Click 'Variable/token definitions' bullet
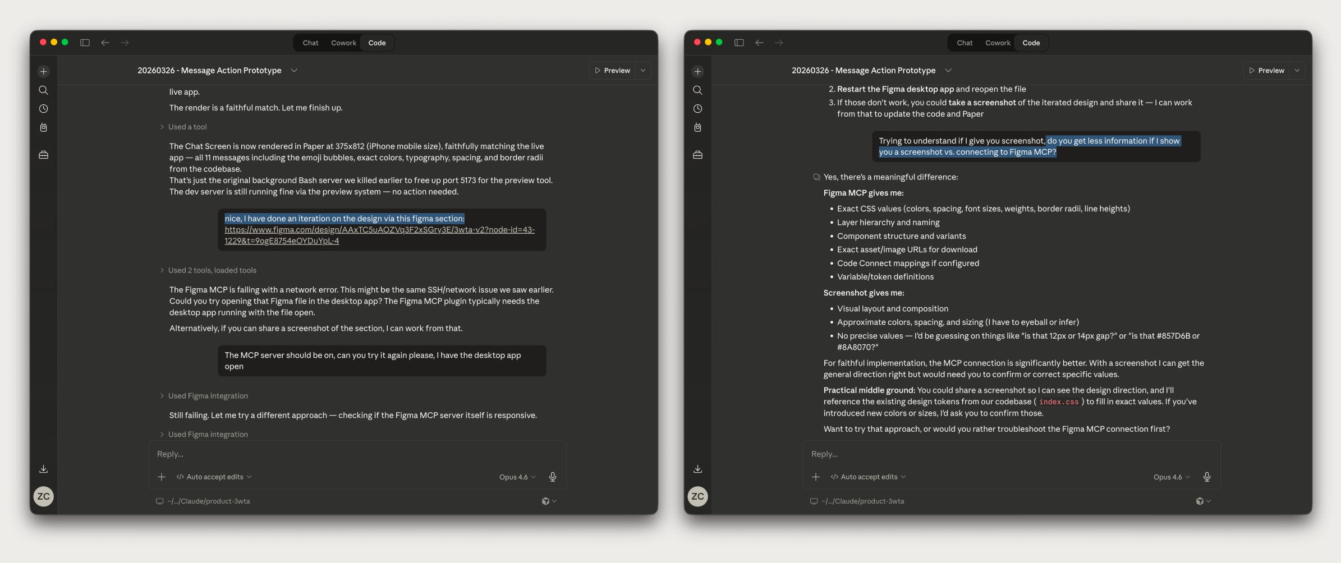 point(885,277)
